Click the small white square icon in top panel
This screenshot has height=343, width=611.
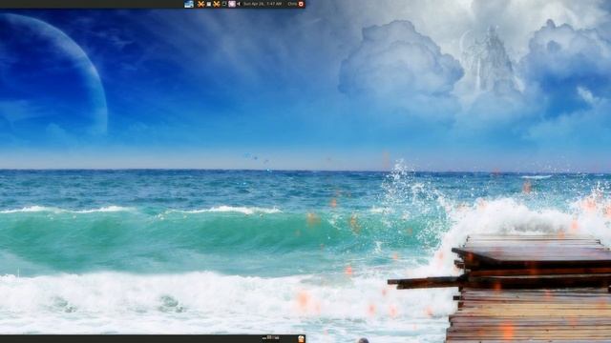[209, 4]
